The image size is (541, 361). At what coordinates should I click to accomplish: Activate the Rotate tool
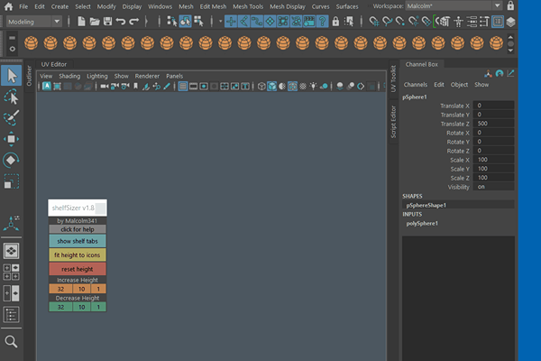click(12, 160)
